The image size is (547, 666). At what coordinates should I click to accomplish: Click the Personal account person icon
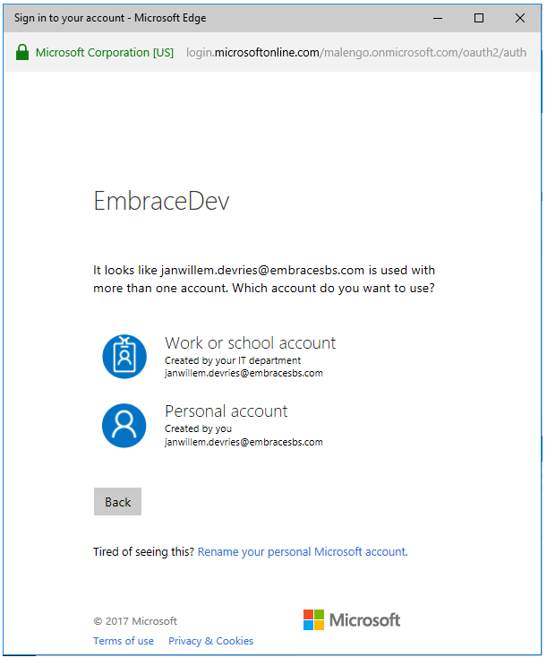point(124,426)
